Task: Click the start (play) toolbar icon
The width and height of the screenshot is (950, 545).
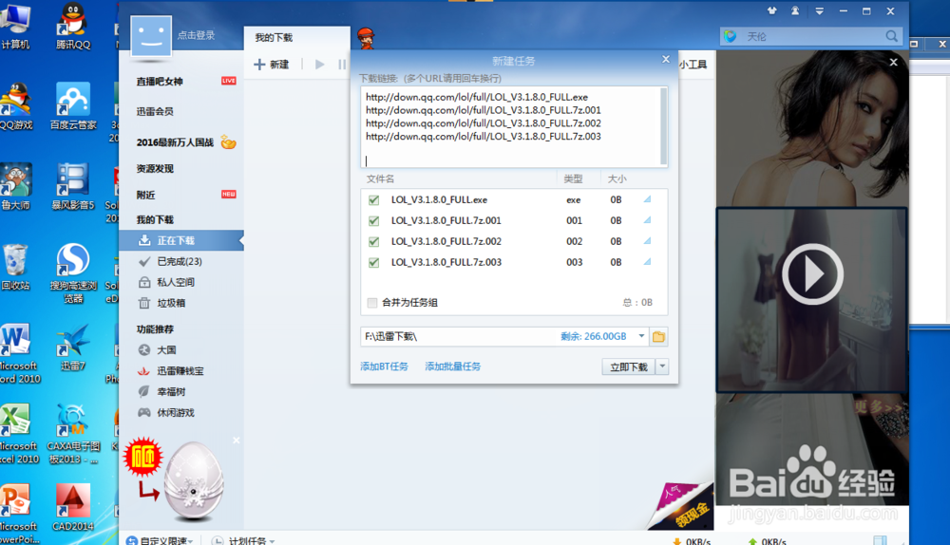Action: 319,65
